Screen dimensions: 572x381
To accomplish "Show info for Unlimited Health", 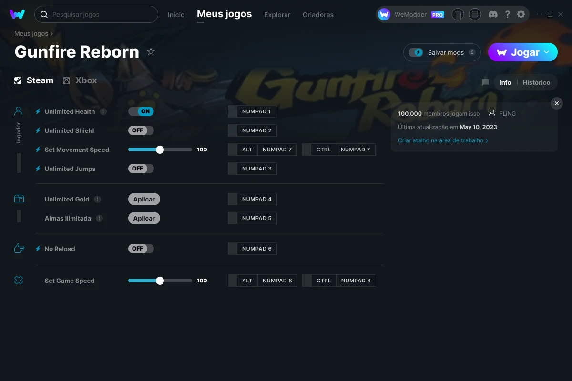I will pos(103,111).
